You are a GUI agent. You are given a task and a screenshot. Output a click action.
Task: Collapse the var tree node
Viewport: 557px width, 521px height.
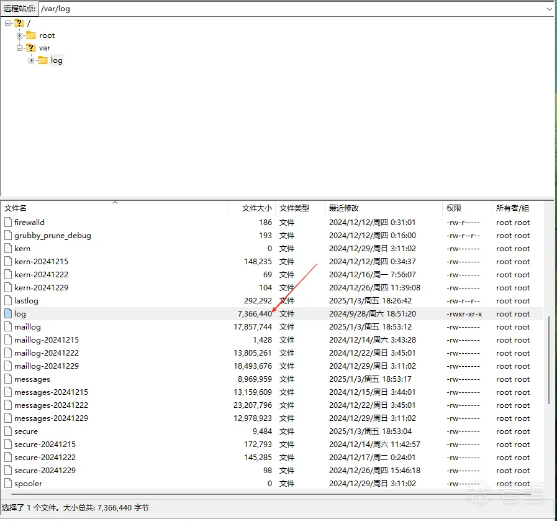click(19, 48)
